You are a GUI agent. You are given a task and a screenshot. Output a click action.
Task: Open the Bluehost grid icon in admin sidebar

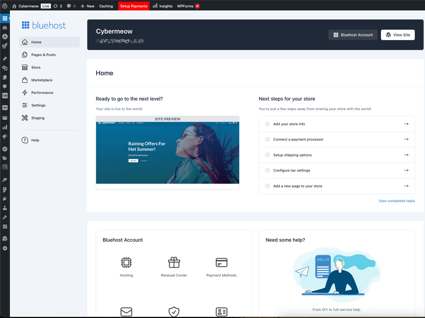(x=5, y=18)
